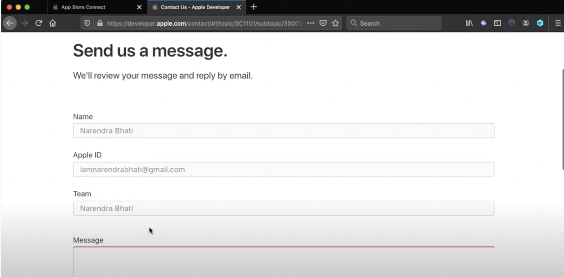Bookmark this page with the star icon

coord(336,23)
